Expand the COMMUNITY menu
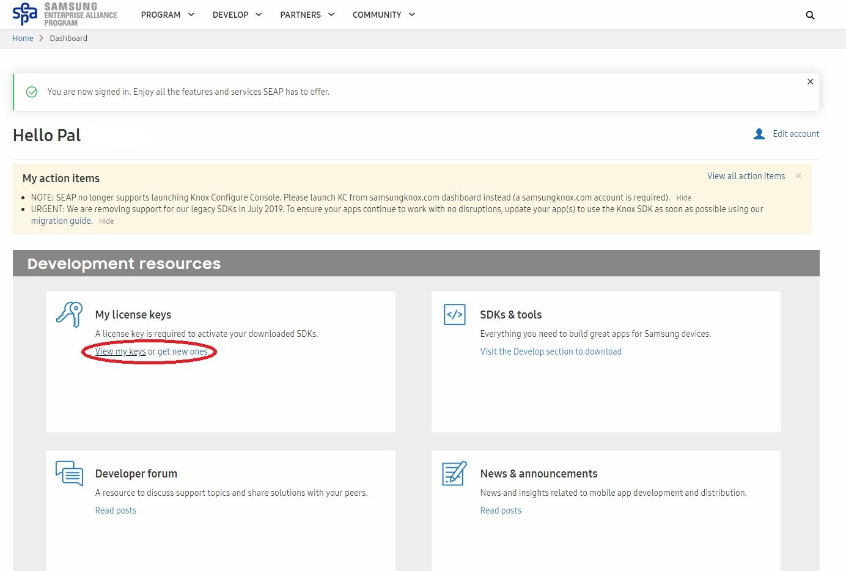Screen dimensions: 846x571 384,15
